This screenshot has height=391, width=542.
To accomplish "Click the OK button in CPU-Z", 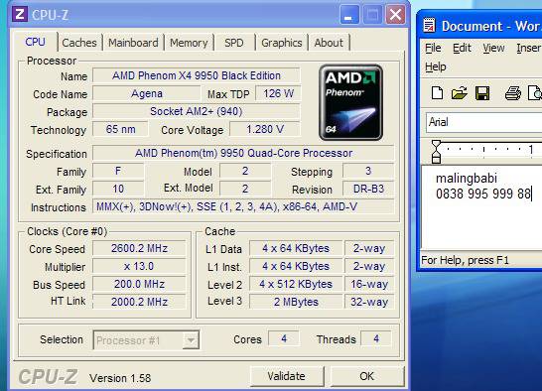I will pos(366,376).
